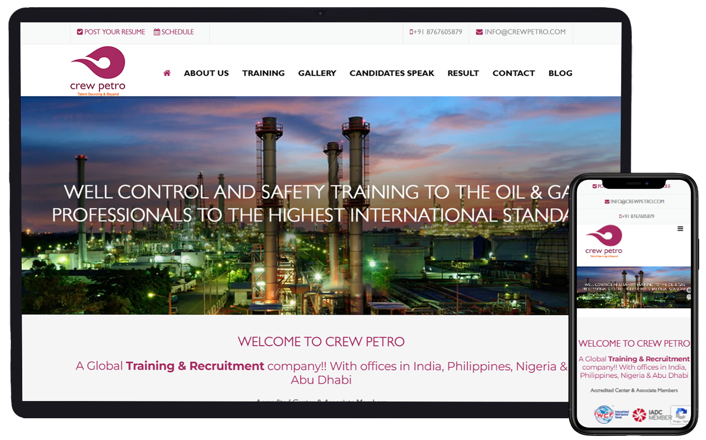Click the envelope icon beside INFO@CREWPETRO.COM on tablet
This screenshot has height=440, width=706.
tap(479, 32)
